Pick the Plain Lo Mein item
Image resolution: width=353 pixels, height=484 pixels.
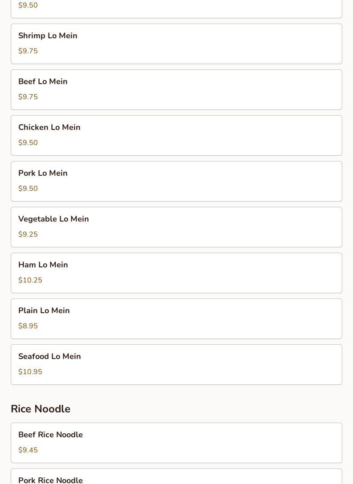click(44, 311)
